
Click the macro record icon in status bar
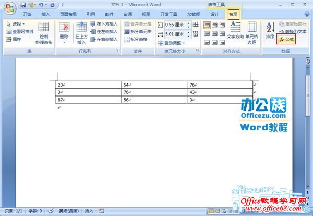(x=101, y=211)
